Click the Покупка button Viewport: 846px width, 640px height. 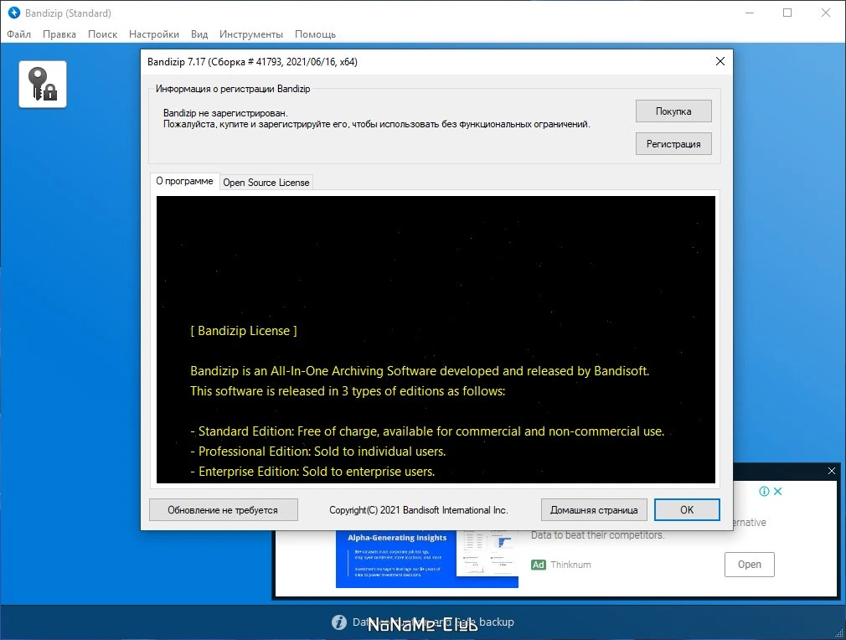pos(673,111)
